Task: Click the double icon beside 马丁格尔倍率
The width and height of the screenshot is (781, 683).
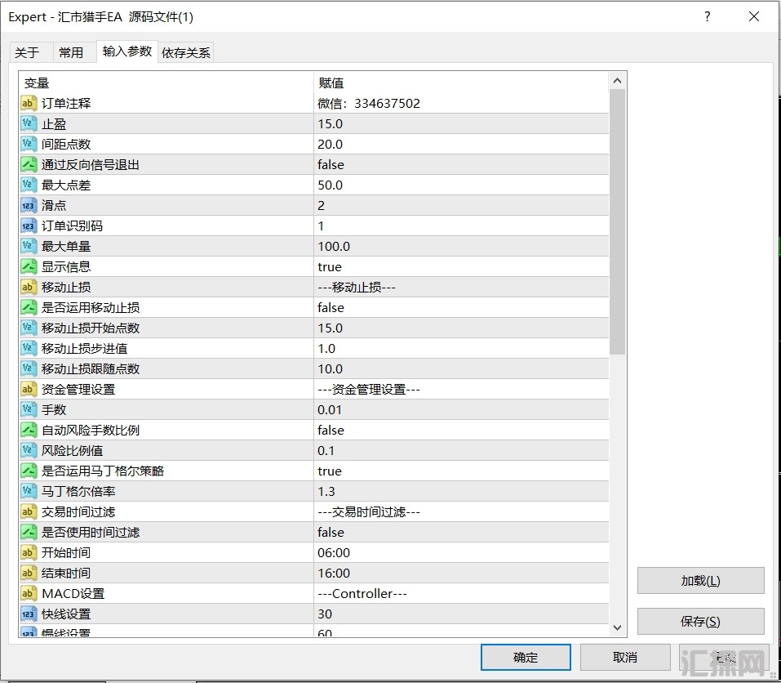Action: [x=29, y=492]
